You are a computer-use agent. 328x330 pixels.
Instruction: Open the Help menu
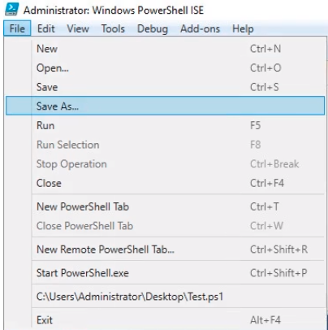[x=243, y=28]
